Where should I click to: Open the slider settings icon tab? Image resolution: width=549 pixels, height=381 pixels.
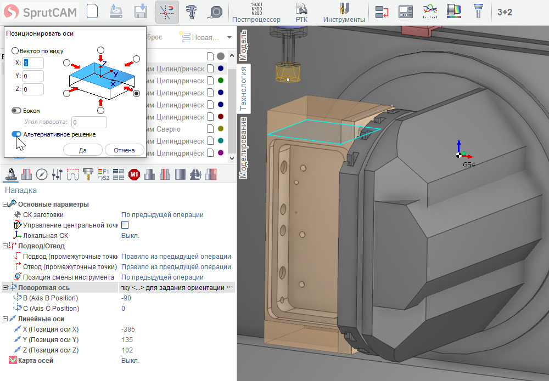tap(57, 174)
